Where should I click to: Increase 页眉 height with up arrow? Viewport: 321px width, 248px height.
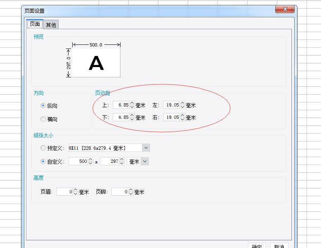click(76, 190)
